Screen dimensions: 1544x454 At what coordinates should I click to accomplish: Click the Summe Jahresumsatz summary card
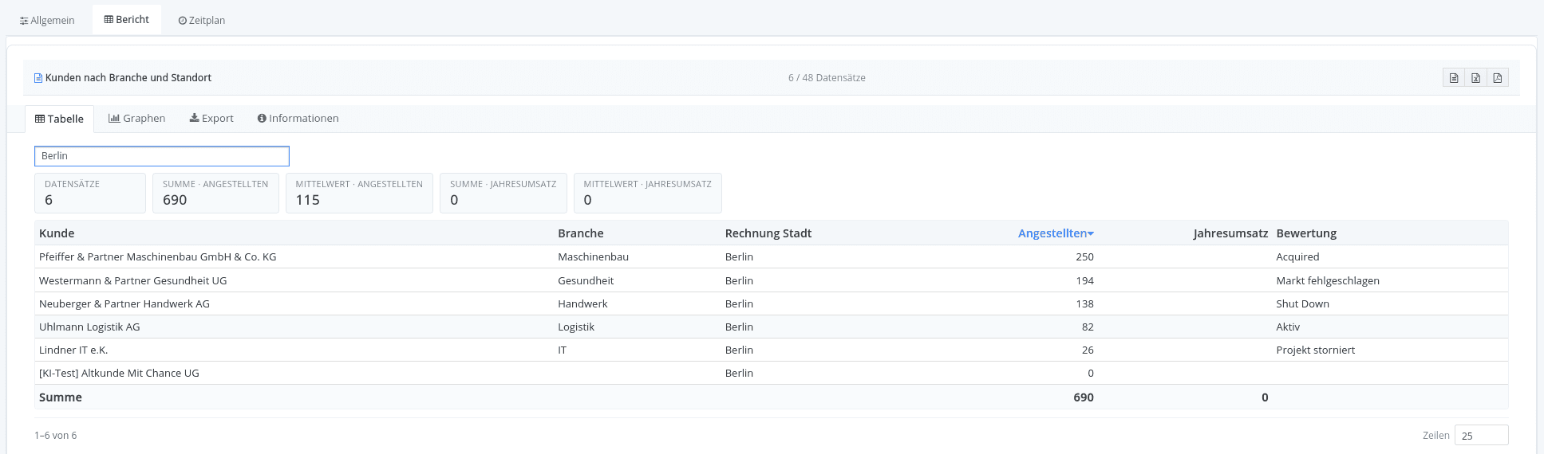pyautogui.click(x=503, y=193)
